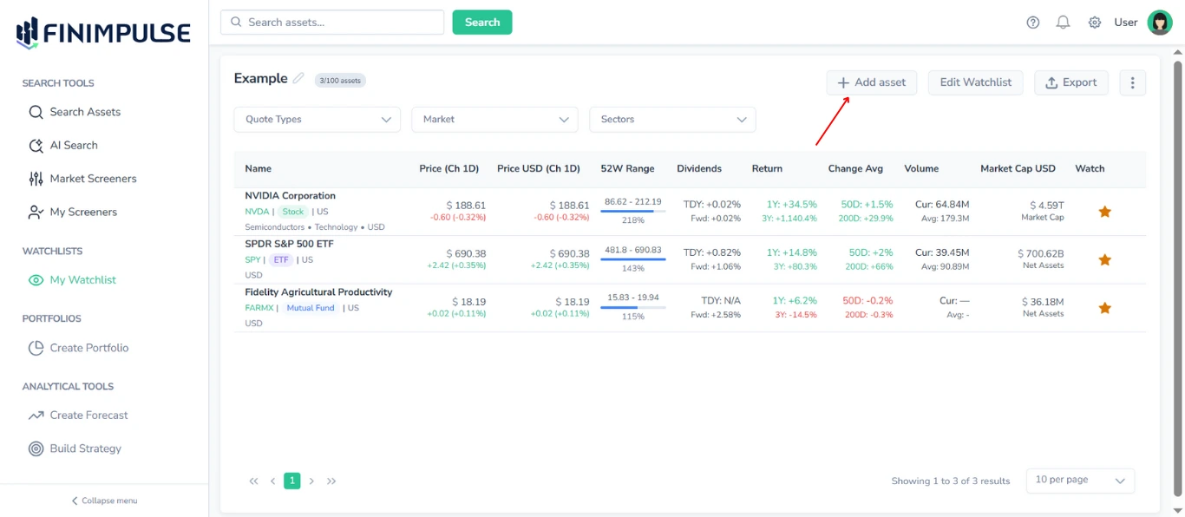
Task: Click the help question mark icon
Action: pyautogui.click(x=1032, y=22)
